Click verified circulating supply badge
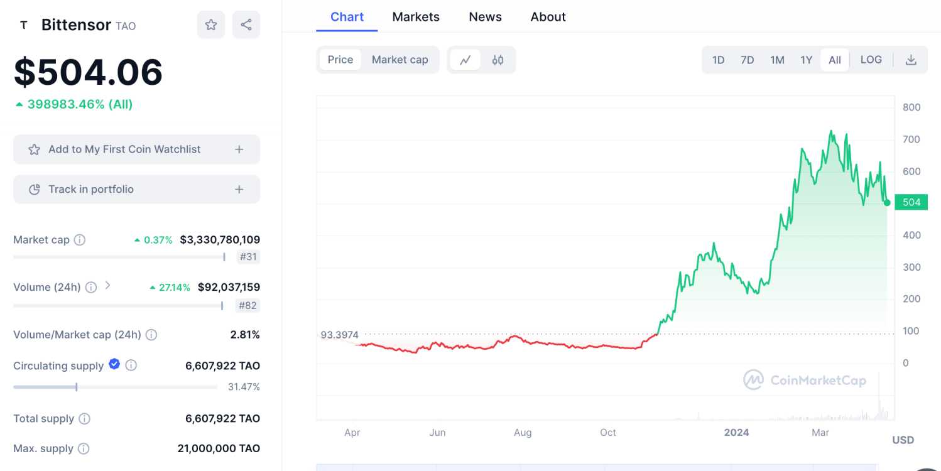Screen dimensions: 941x471 [114, 364]
